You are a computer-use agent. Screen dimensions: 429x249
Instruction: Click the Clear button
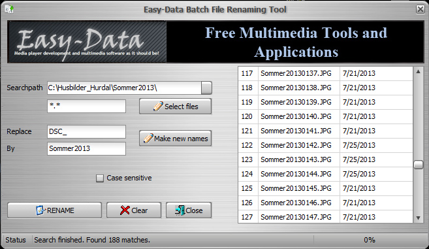134,210
